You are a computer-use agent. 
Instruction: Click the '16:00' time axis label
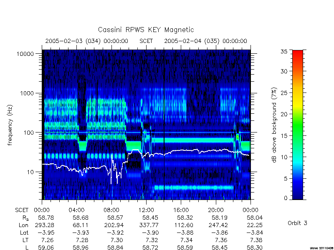[181, 210]
